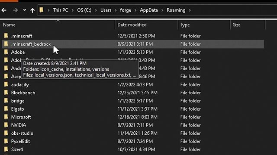This screenshot has height=155, width=277.
Task: Go up one folder level
Action: tap(32, 10)
